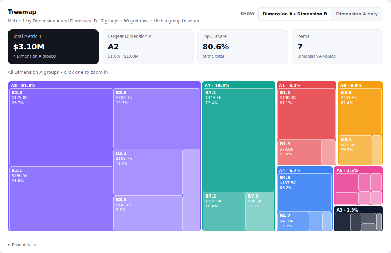Click the Largest Dimension A card
391x253 pixels.
tap(148, 47)
